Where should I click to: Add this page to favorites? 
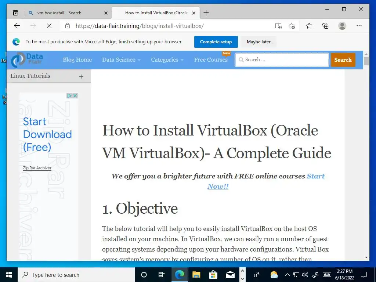point(292,26)
